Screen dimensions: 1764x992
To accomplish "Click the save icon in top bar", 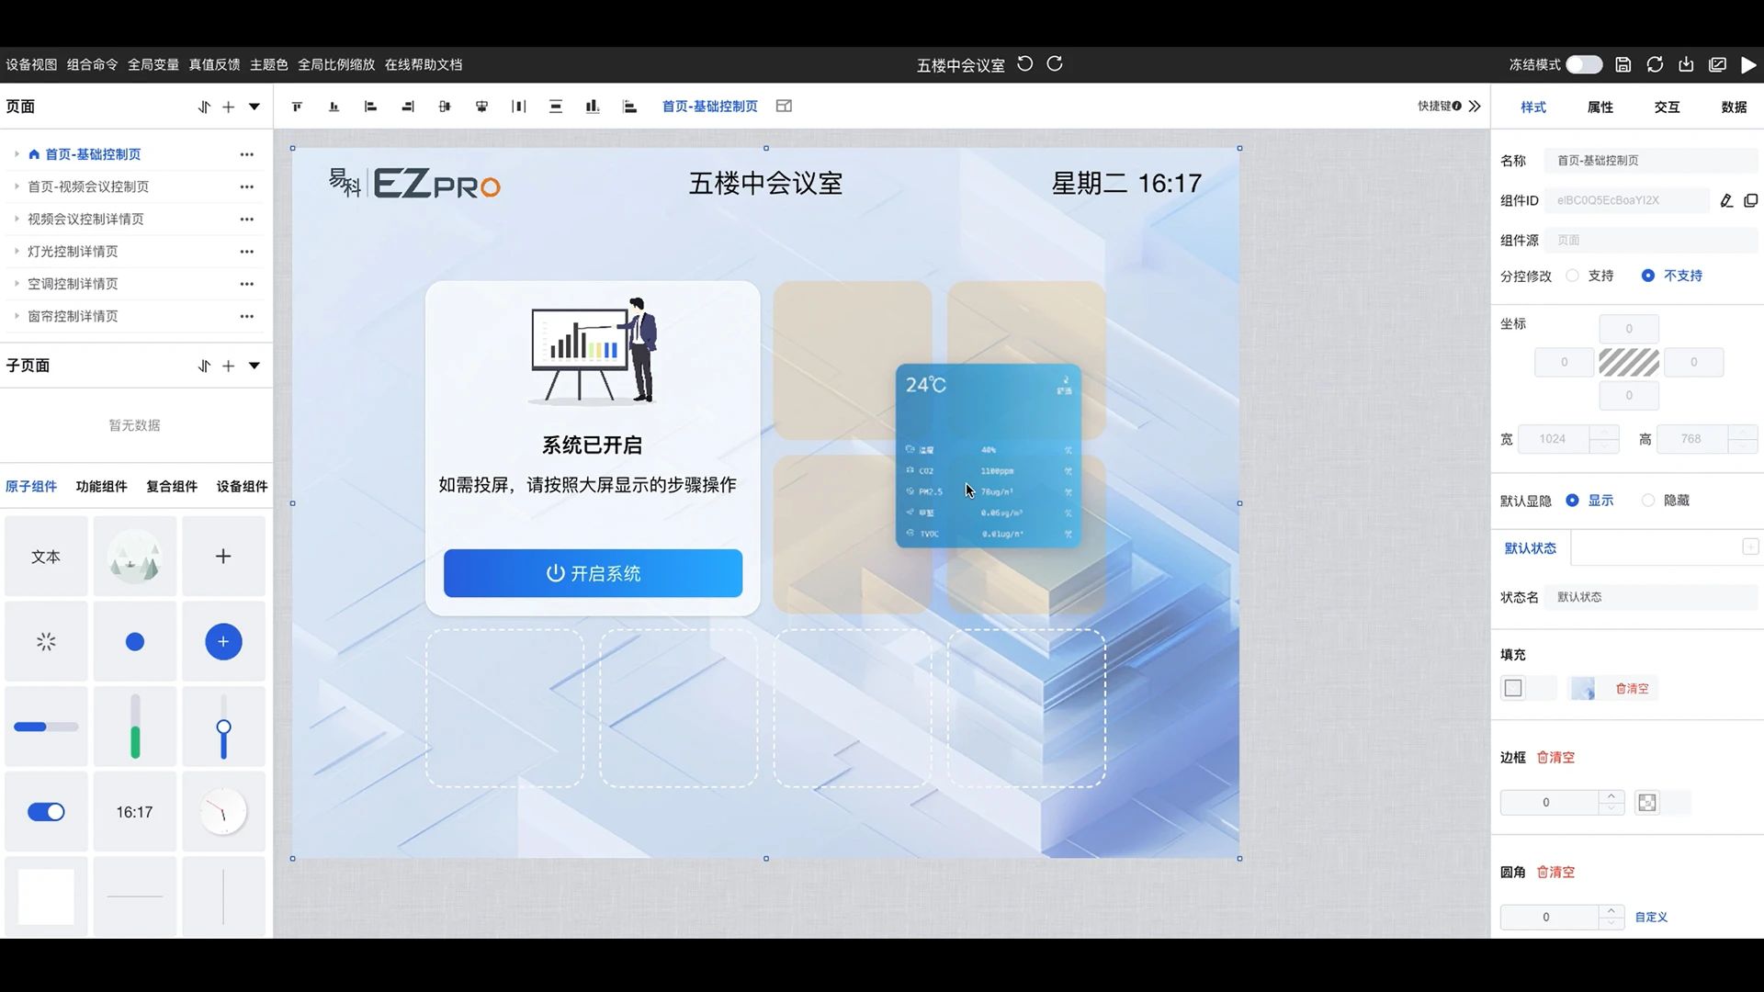I will [x=1623, y=64].
